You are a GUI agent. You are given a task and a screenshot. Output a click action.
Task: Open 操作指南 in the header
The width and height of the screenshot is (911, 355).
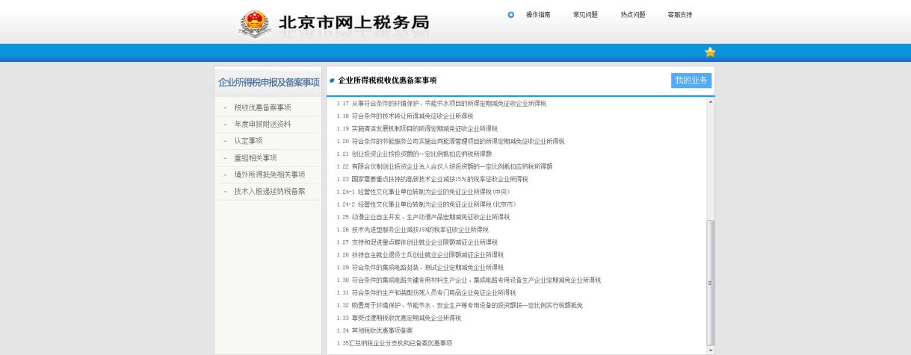coord(538,14)
